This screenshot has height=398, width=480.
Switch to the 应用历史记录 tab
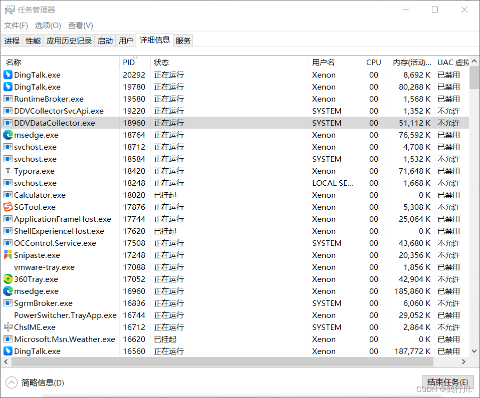click(x=69, y=41)
